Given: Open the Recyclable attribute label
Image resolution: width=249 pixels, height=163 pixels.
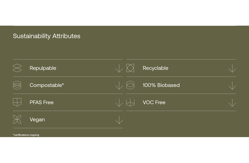Looking at the screenshot, I should [x=155, y=68].
